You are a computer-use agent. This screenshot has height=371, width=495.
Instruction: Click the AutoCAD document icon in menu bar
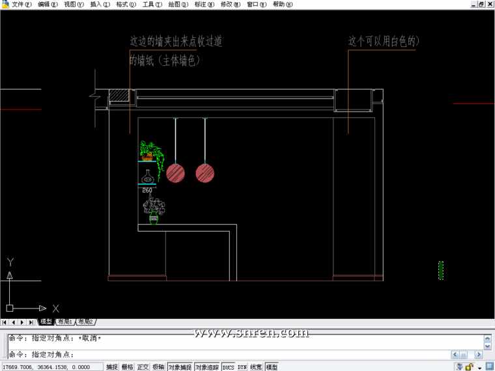pos(5,4)
